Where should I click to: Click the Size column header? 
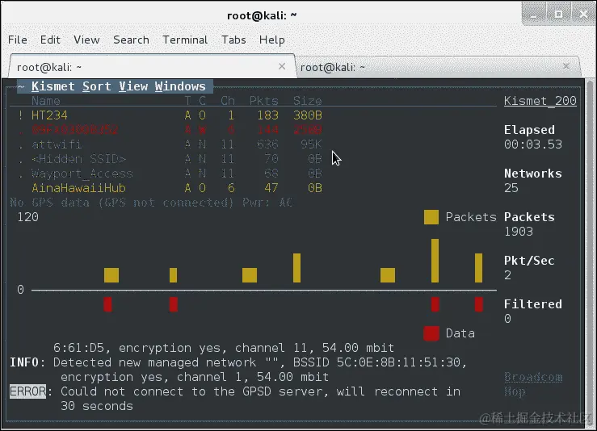(x=308, y=101)
